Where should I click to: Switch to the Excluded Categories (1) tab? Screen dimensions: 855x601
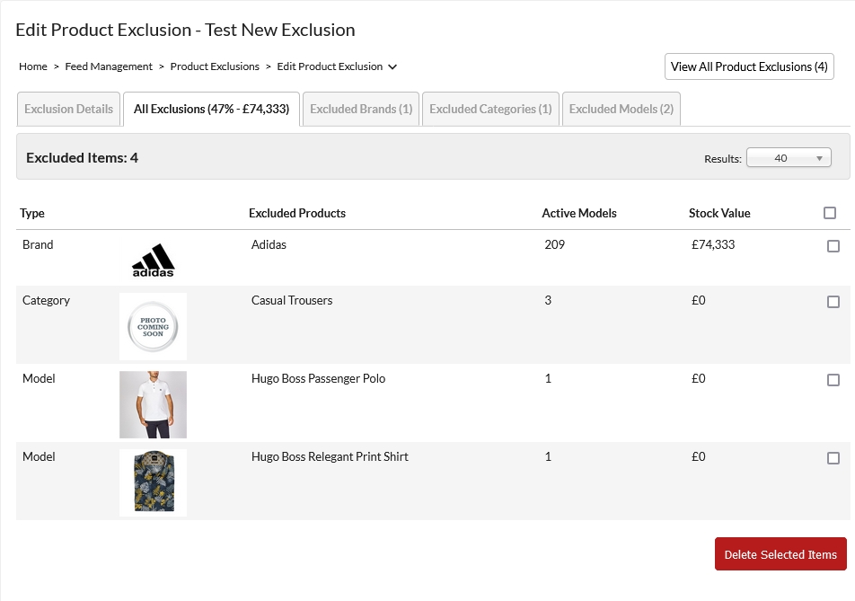pyautogui.click(x=490, y=109)
